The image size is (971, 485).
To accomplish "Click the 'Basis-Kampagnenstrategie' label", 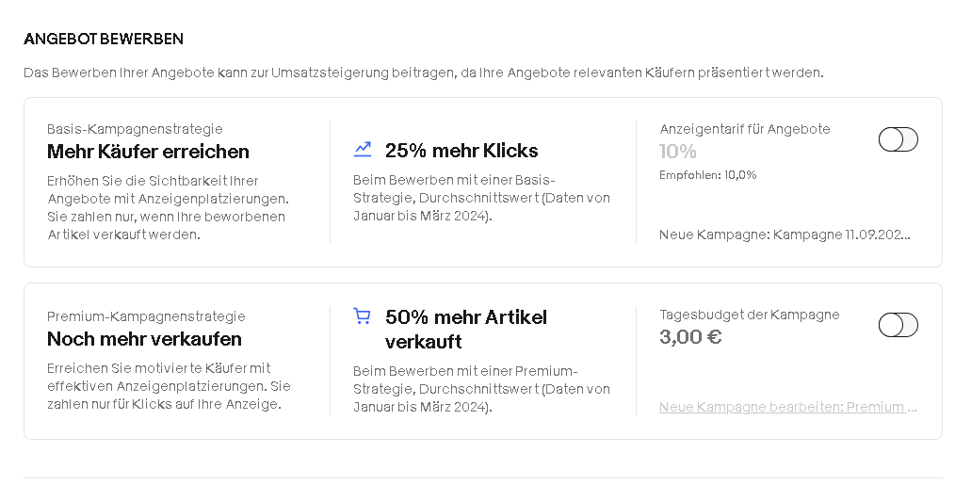I will [135, 129].
